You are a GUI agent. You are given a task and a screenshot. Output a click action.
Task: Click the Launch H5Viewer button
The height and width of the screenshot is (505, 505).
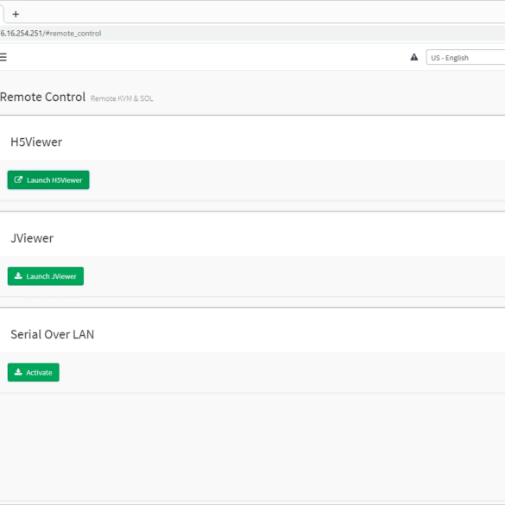click(48, 180)
